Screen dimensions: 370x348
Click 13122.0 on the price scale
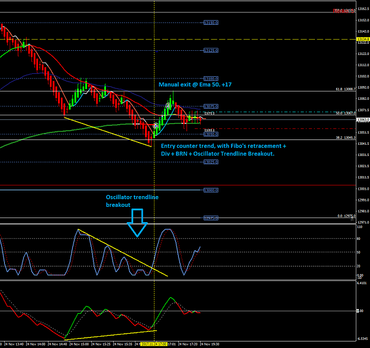pos(363,54)
